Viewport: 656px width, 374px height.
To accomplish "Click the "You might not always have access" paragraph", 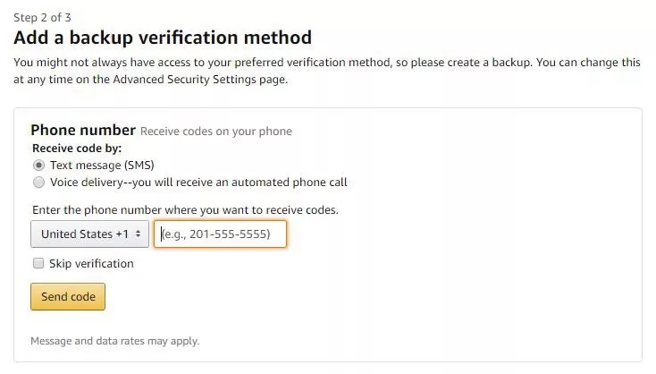I will pyautogui.click(x=268, y=64).
